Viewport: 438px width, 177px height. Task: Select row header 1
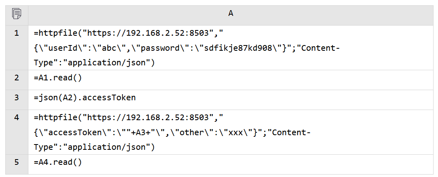(17, 33)
